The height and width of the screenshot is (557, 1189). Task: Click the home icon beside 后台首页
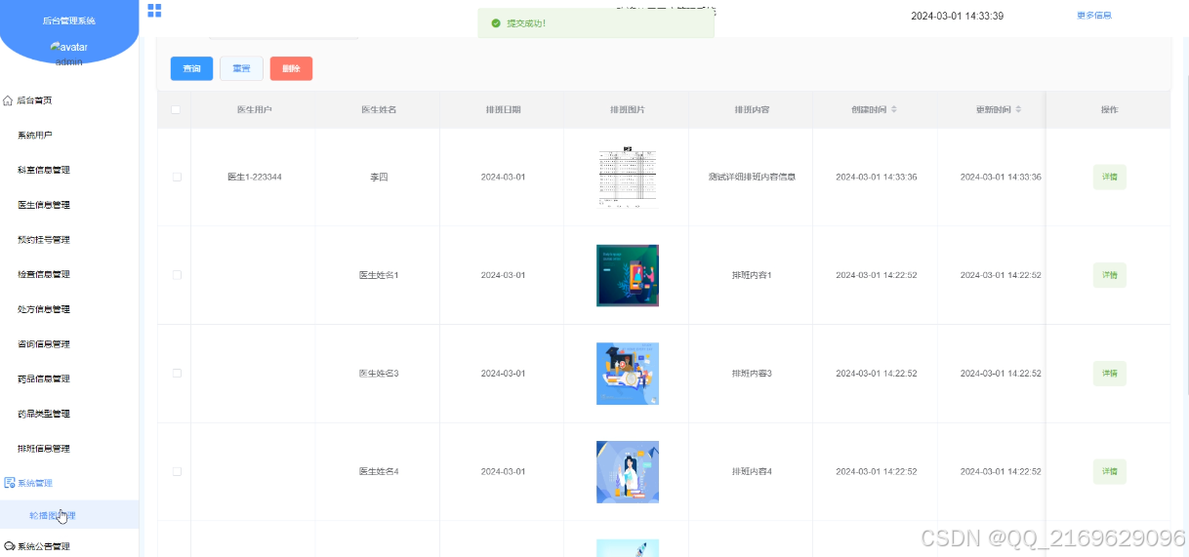coord(9,99)
